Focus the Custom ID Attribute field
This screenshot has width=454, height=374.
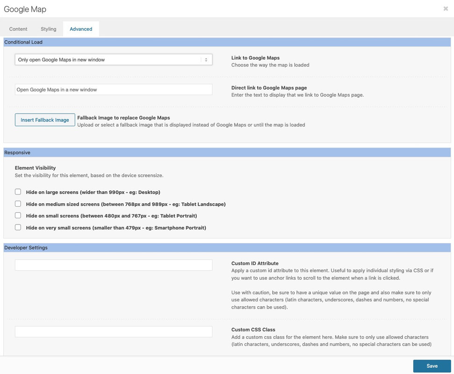pyautogui.click(x=113, y=265)
